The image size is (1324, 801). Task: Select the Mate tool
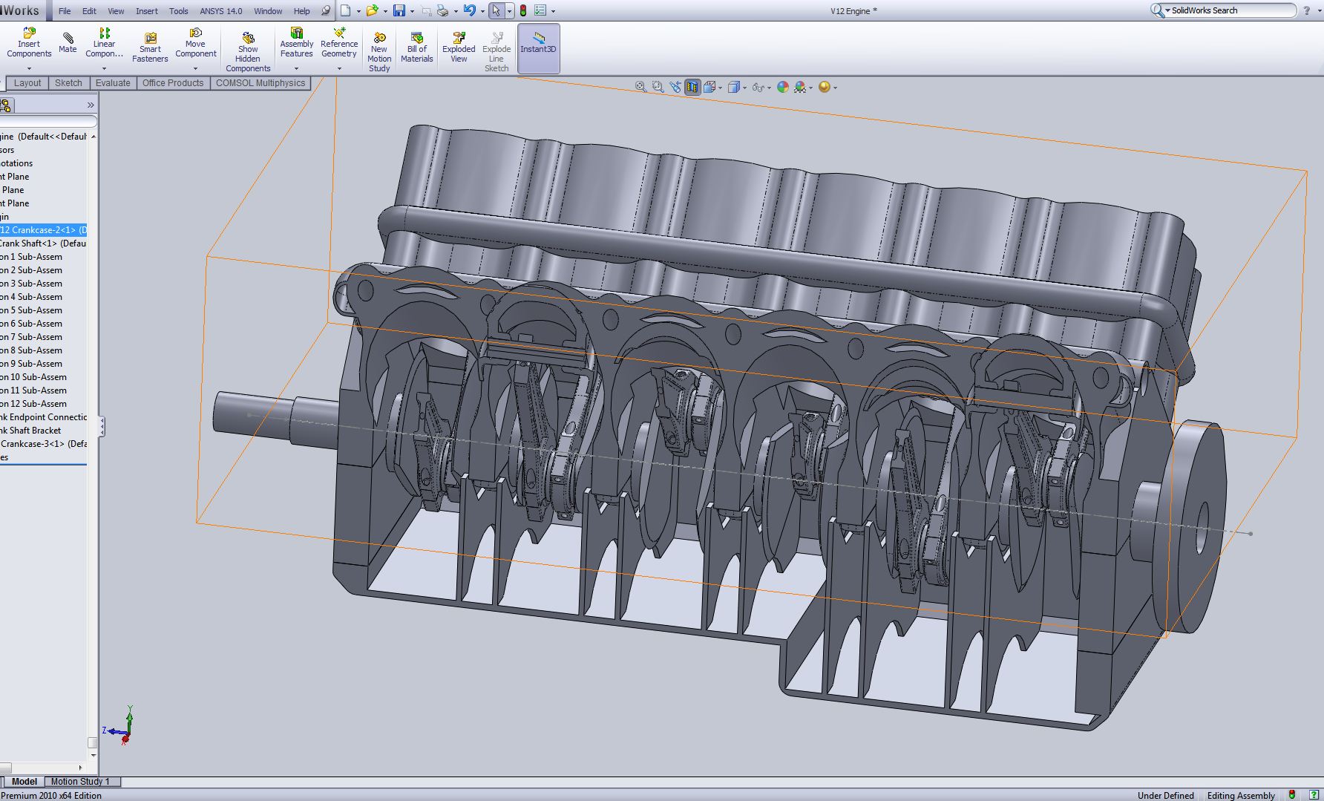coord(68,43)
